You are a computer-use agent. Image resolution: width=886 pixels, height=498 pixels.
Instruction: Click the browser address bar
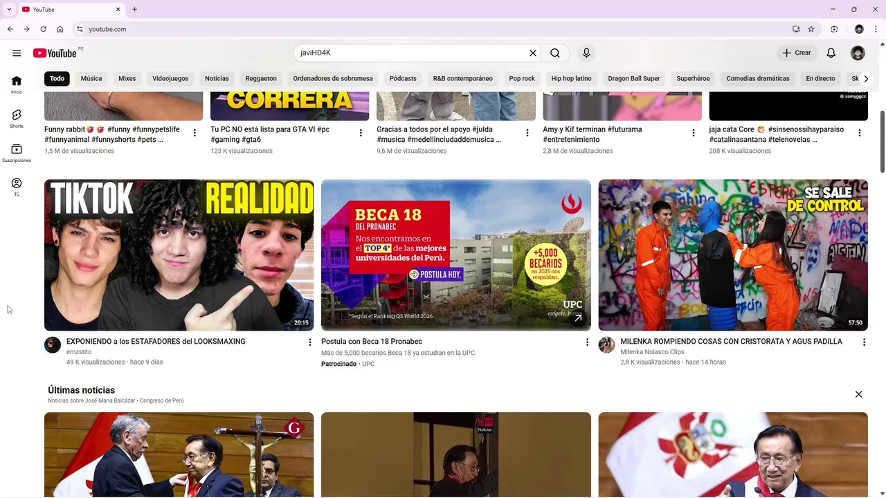(429, 29)
